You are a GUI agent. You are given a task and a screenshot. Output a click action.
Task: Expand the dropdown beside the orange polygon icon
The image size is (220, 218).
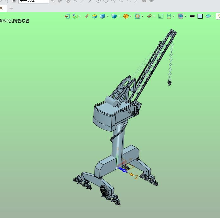(x=131, y=16)
